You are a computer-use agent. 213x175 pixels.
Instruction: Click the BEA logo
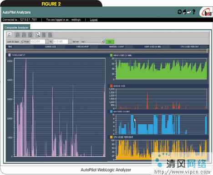tap(207, 13)
